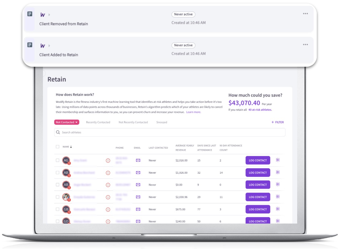Click the email envelope in the $0.00 row
Screen dimensions: 341x252
tap(138, 185)
